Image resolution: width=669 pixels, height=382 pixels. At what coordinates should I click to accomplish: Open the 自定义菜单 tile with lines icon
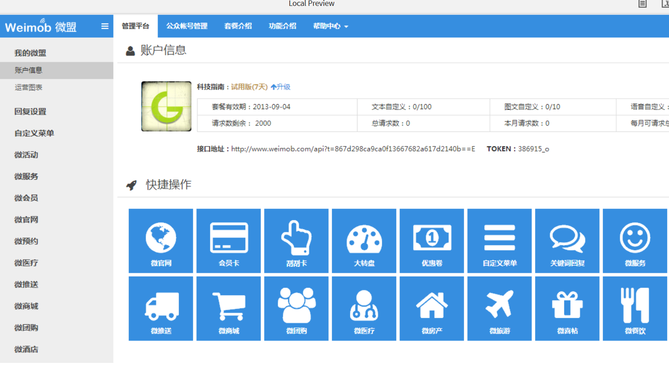pyautogui.click(x=500, y=241)
